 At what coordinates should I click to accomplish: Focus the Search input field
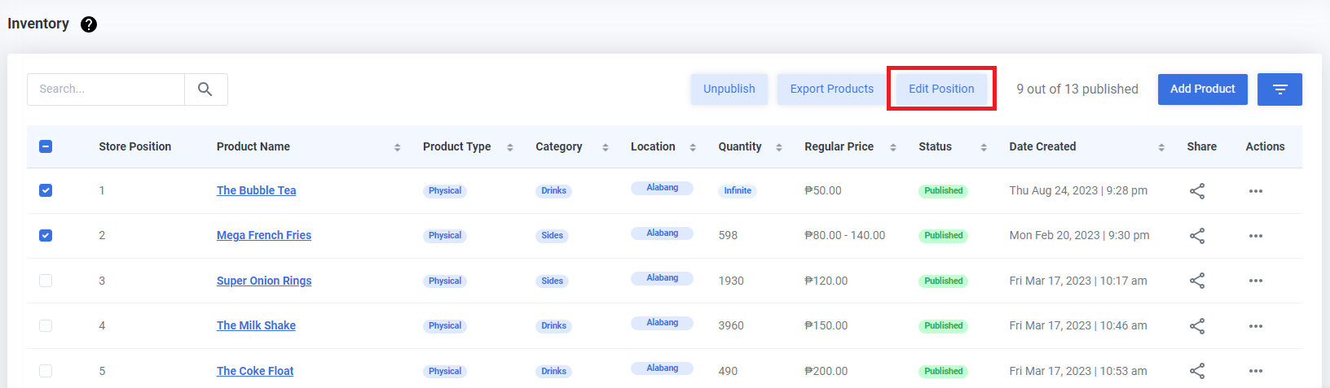coord(106,89)
